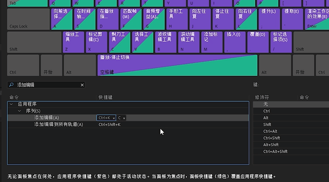Viewport: 329px width, 182px height.
Task: Click the X key labeled 标记剪辑(C)
Action: tap(97, 42)
